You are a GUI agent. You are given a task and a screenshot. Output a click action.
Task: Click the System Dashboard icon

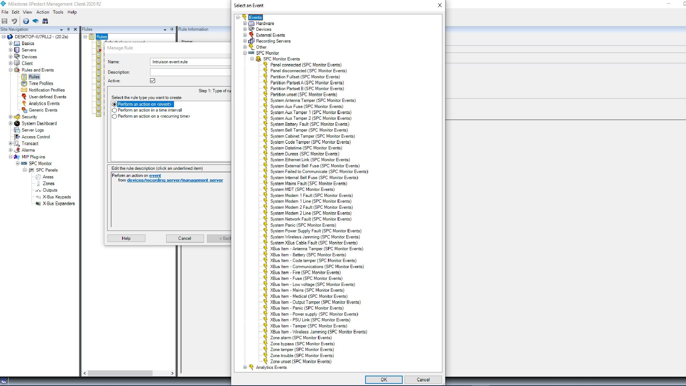tap(17, 123)
